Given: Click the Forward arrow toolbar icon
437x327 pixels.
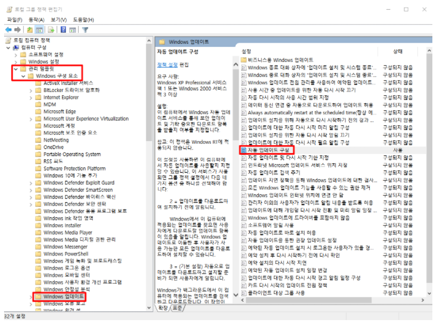Looking at the screenshot, I should 17,29.
